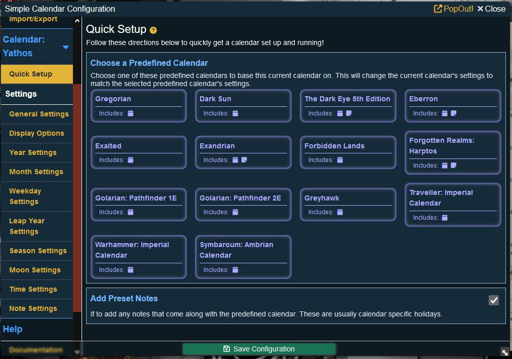512x359 pixels.
Task: Click calendar icon in Exalted card
Action: 131,160
